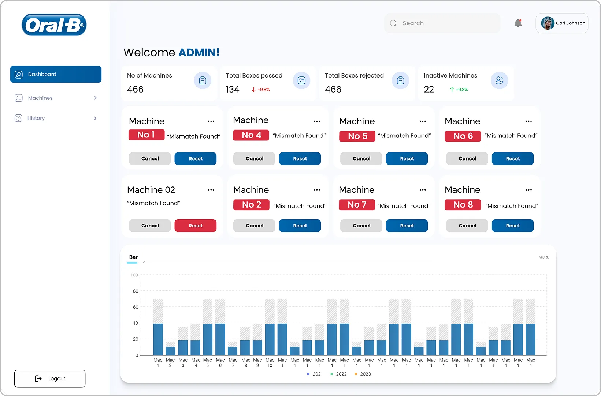Click the Inactive Machines users icon
601x396 pixels.
pyautogui.click(x=499, y=80)
